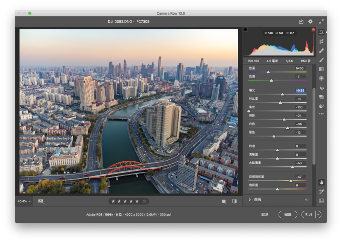The image size is (342, 243).
Task: Click the delete trash icon beside stars
Action: [x=145, y=202]
